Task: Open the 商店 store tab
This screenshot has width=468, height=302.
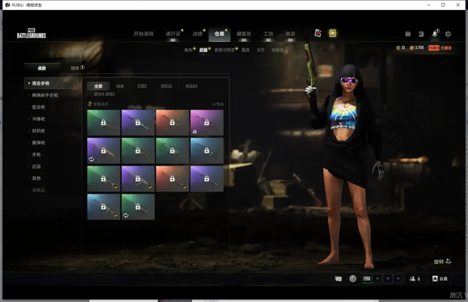Action: coord(290,34)
